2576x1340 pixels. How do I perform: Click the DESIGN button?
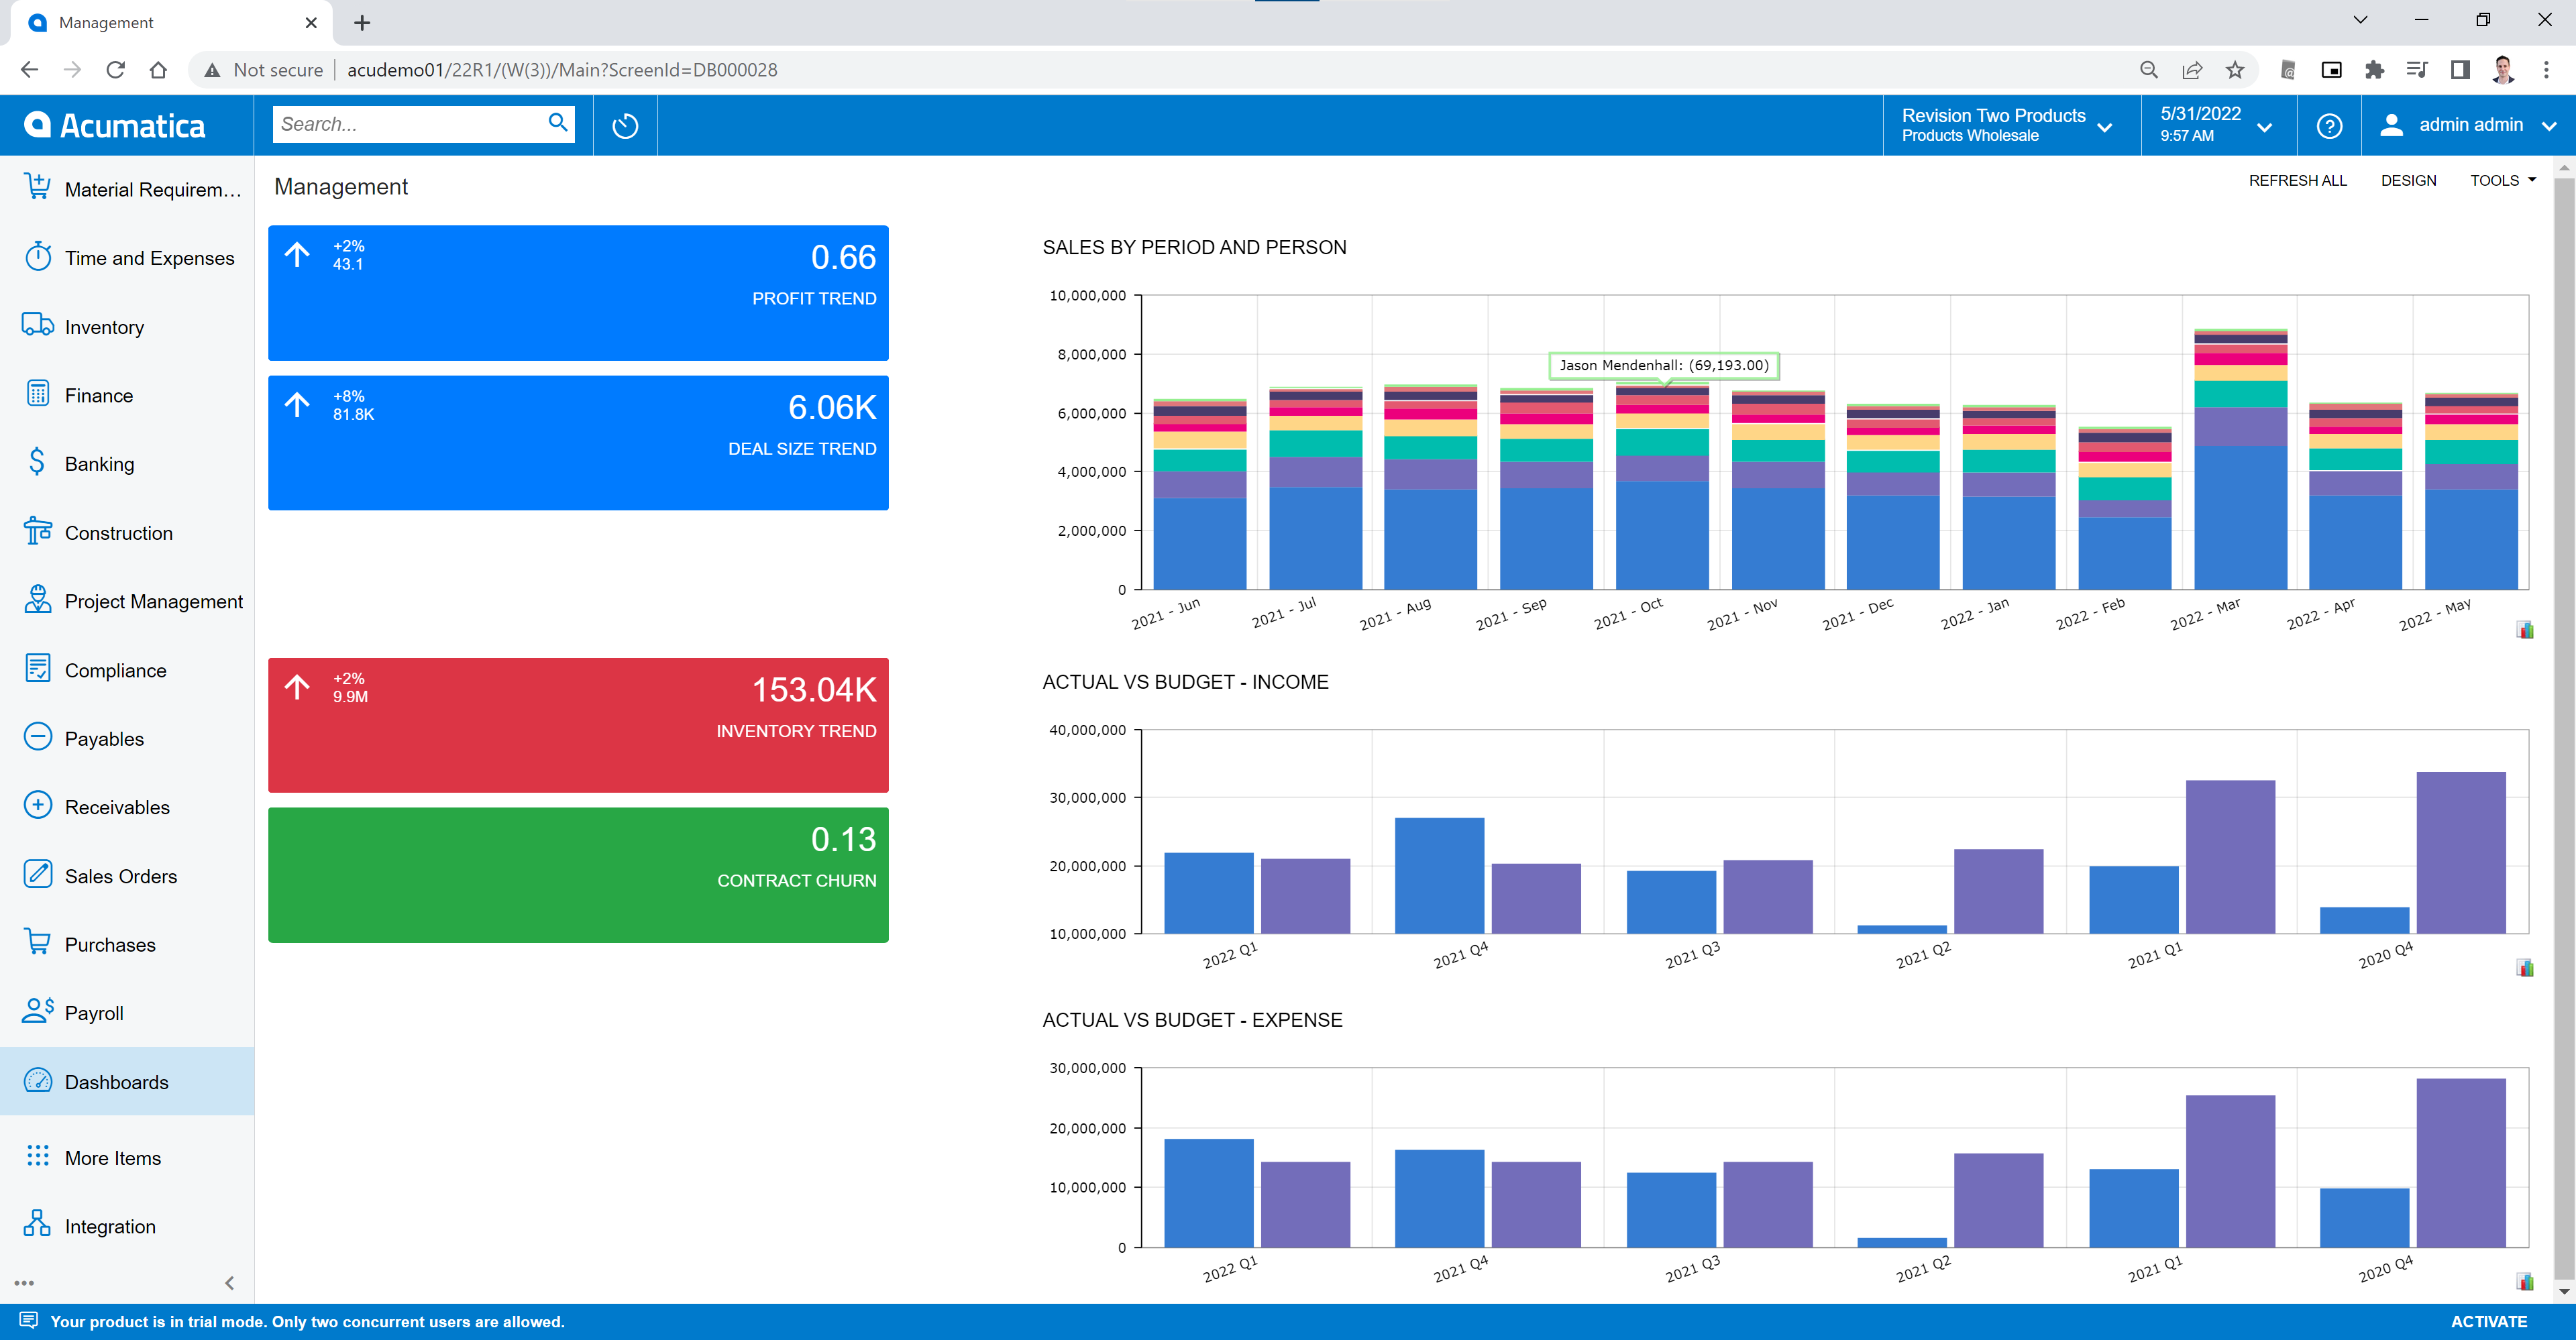[x=2408, y=180]
